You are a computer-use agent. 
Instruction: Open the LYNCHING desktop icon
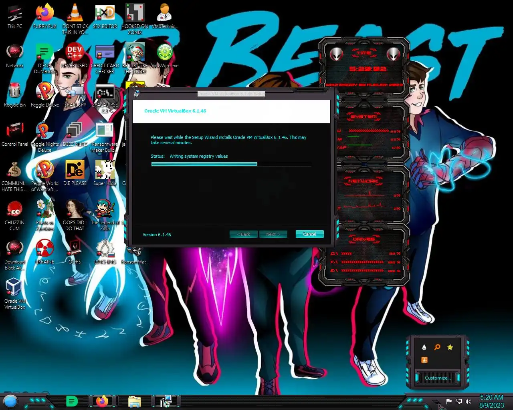point(105,252)
